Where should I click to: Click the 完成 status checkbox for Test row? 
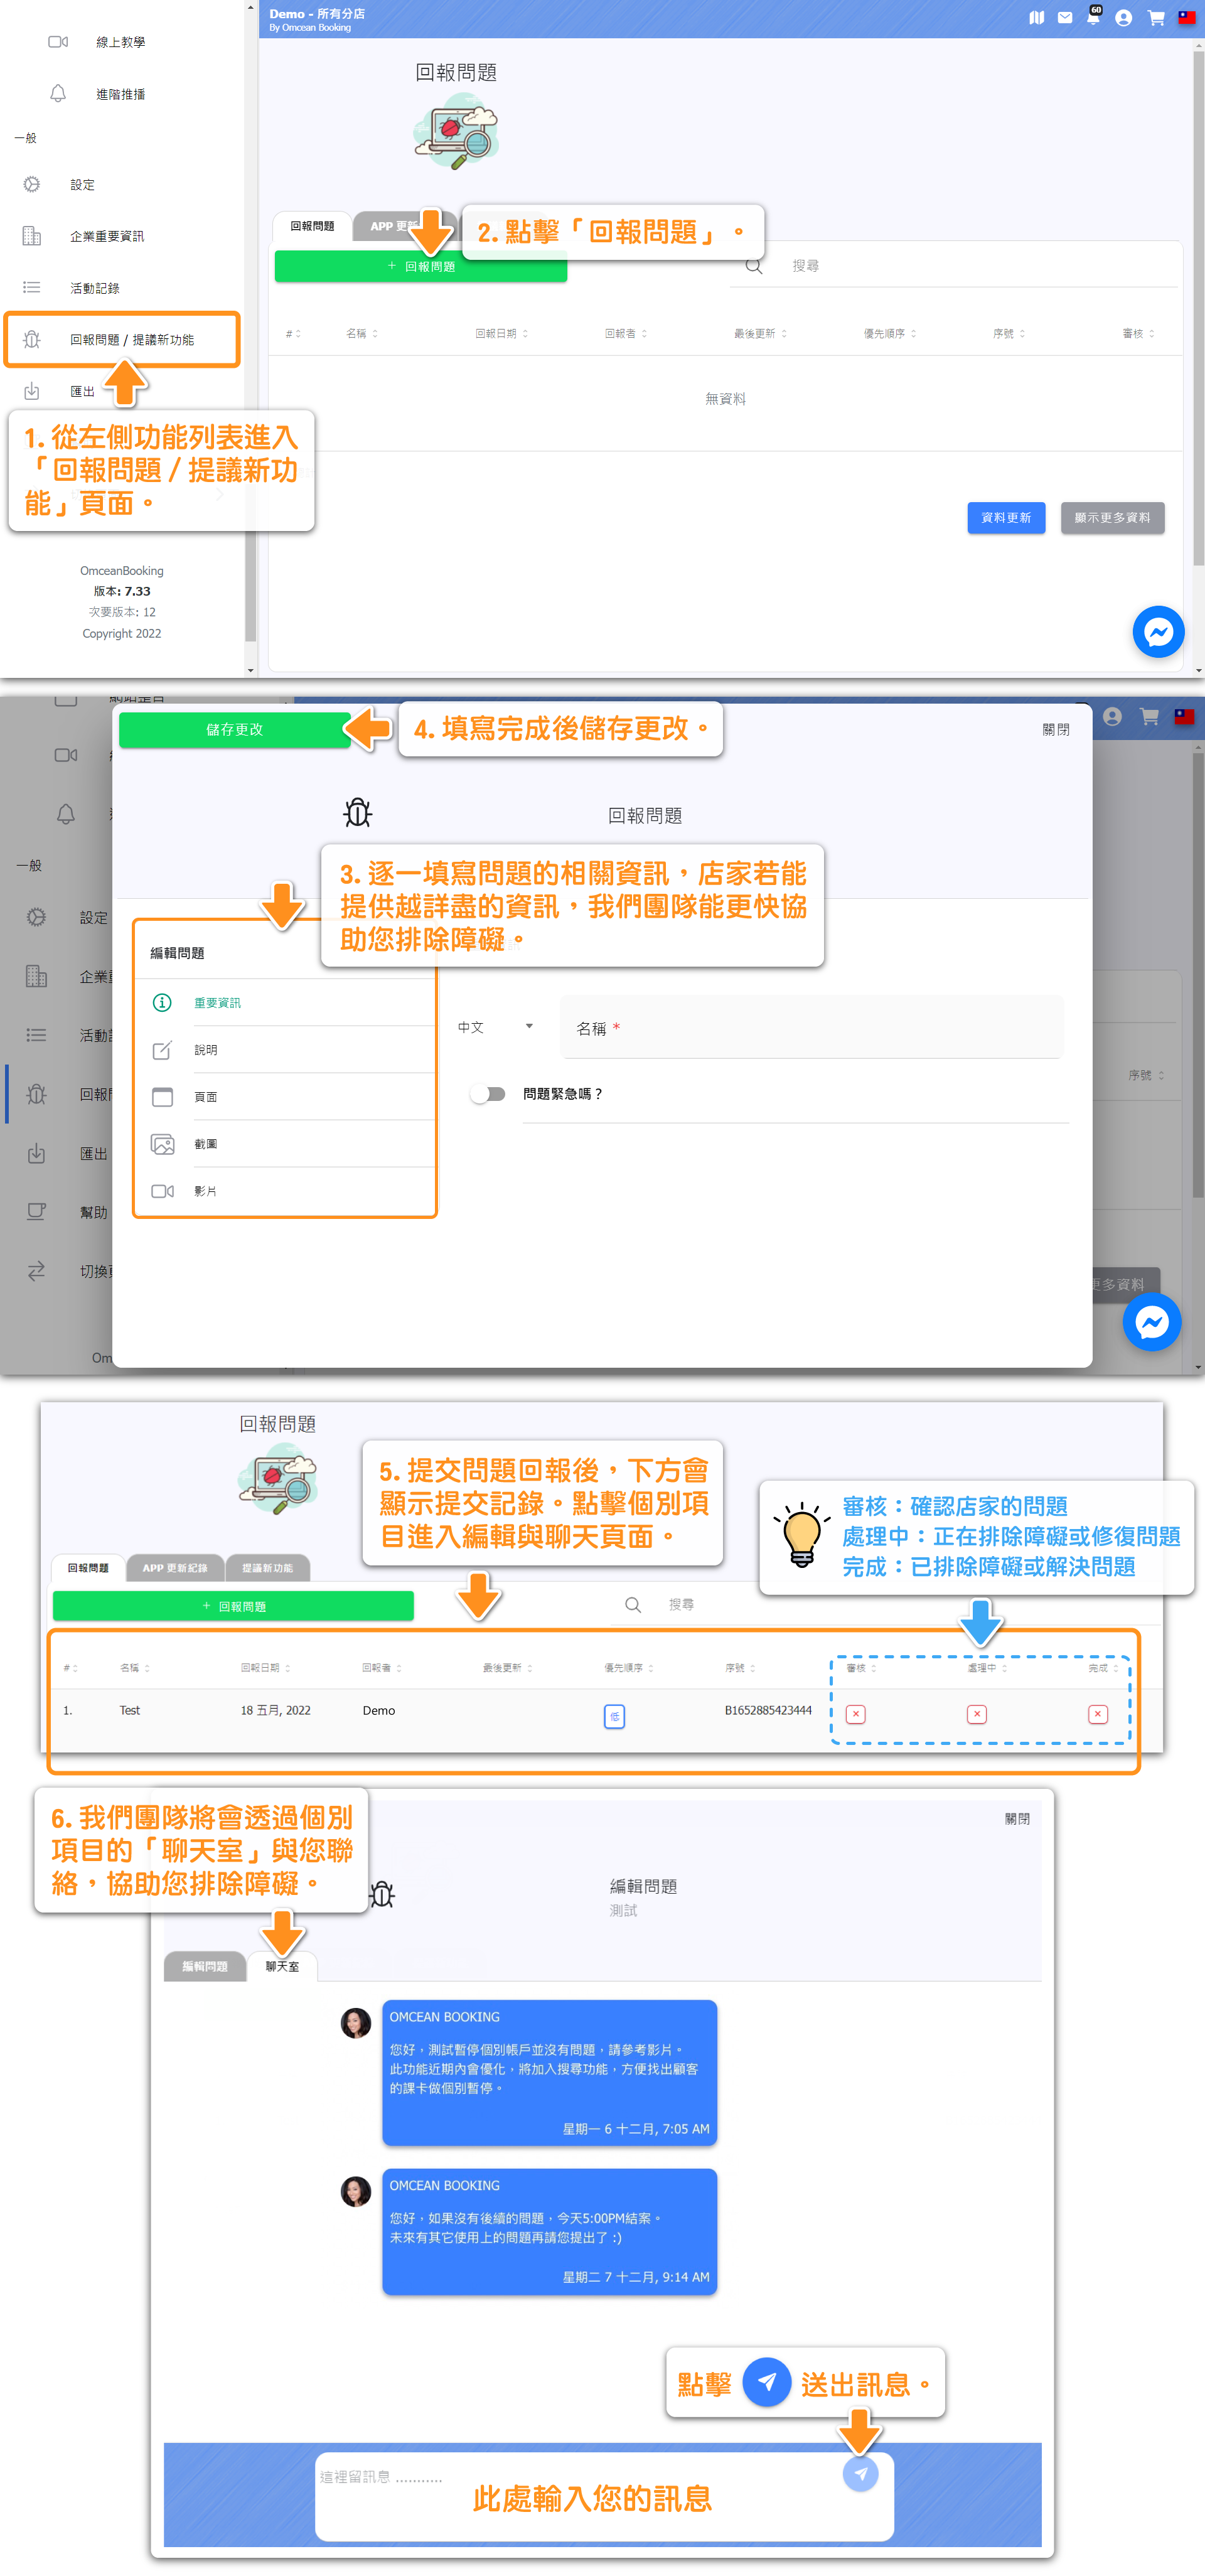(1097, 1714)
